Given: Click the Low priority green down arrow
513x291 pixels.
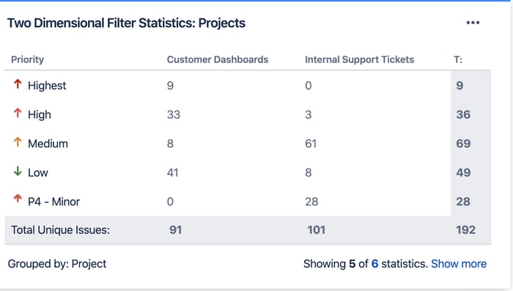Looking at the screenshot, I should coord(18,172).
